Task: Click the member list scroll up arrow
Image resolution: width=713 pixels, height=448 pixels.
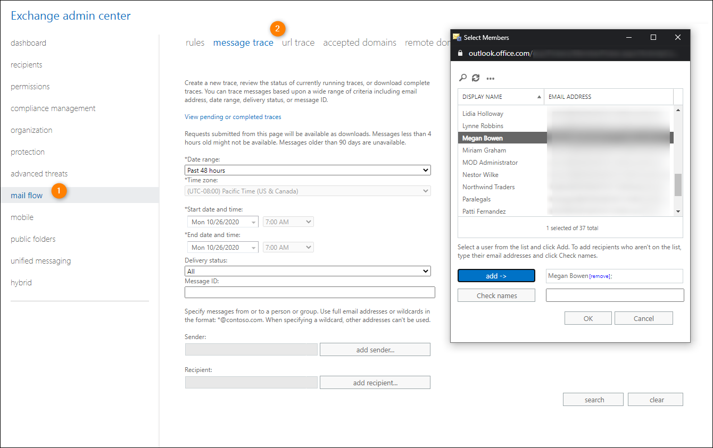Action: pyautogui.click(x=678, y=110)
